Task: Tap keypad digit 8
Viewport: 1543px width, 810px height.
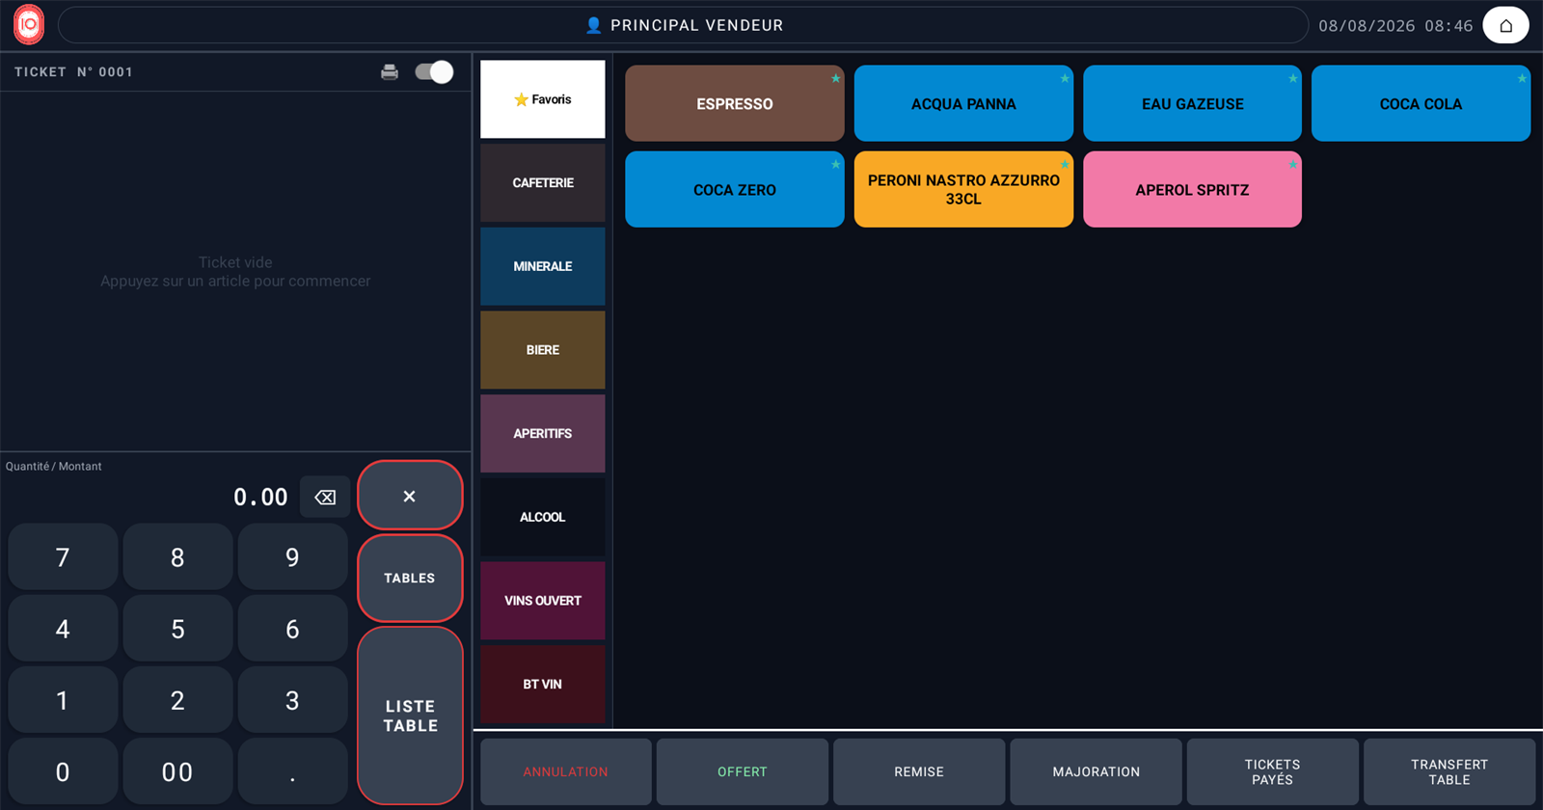Action: click(177, 557)
